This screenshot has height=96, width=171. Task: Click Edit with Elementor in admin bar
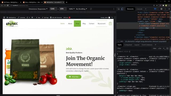56,17
